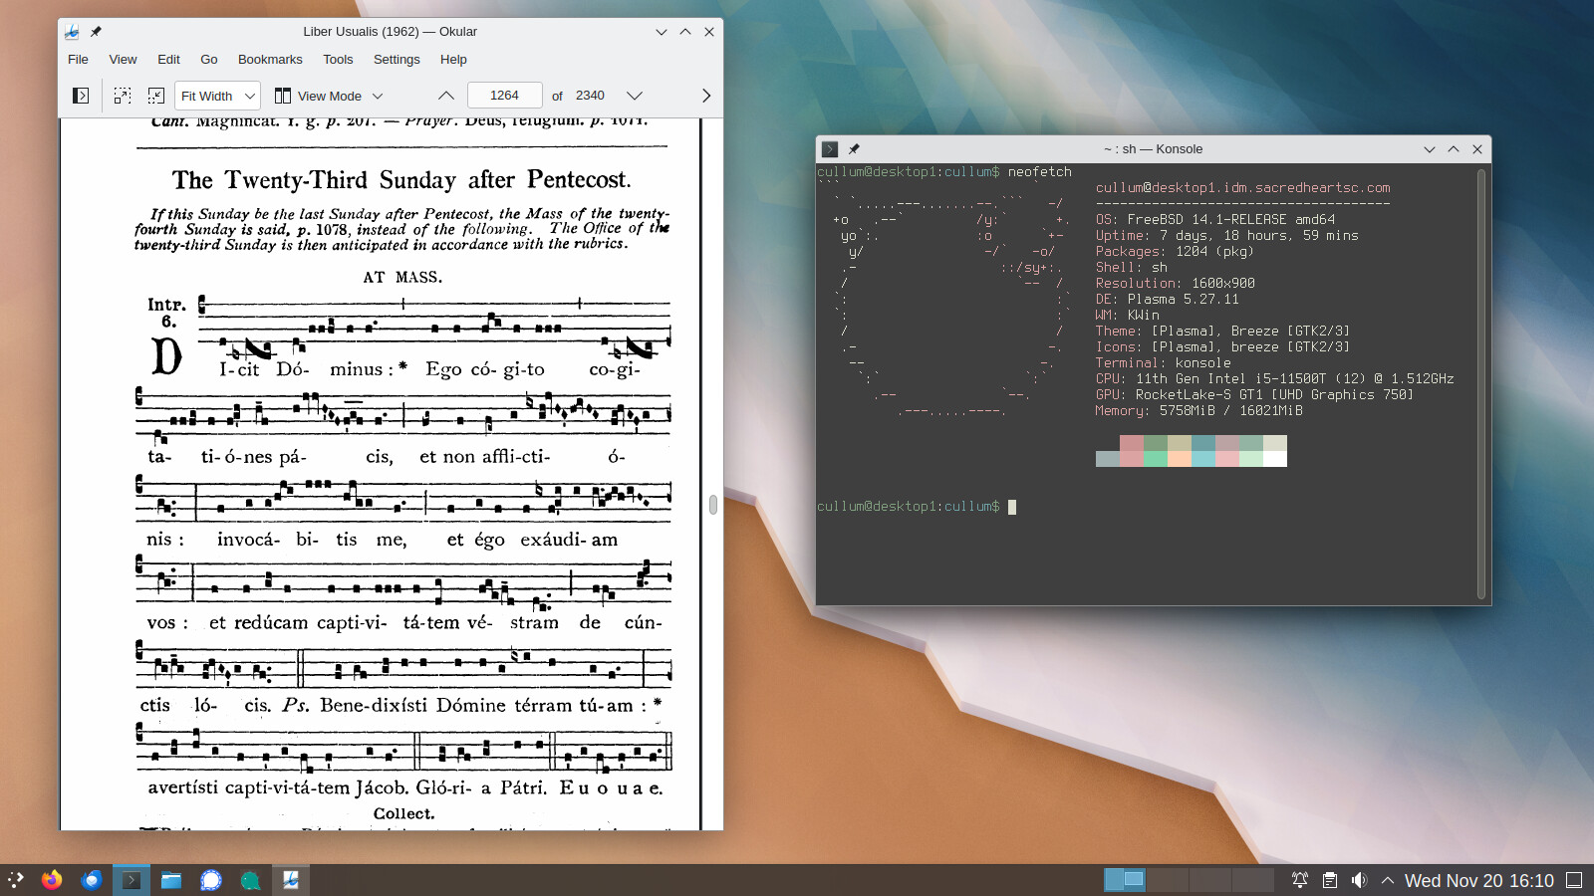Click the clock showing Wed Nov 20 16:10
Image resolution: width=1594 pixels, height=896 pixels.
click(x=1478, y=880)
